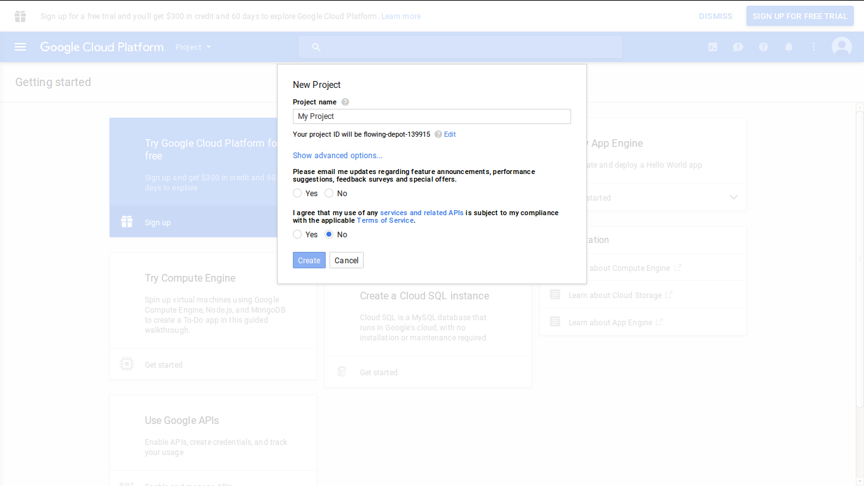
Task: Open the Terms of Service link
Action: [x=385, y=220]
